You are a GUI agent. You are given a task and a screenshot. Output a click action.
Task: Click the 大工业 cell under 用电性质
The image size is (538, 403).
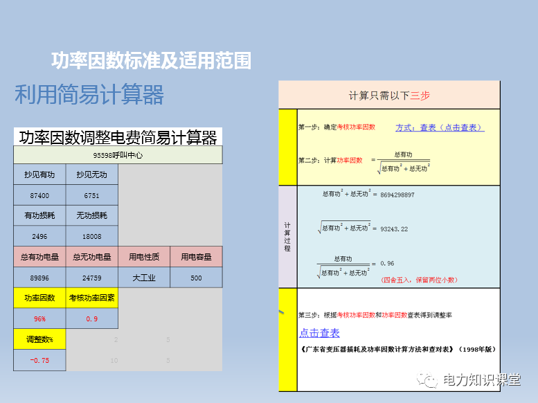[144, 278]
